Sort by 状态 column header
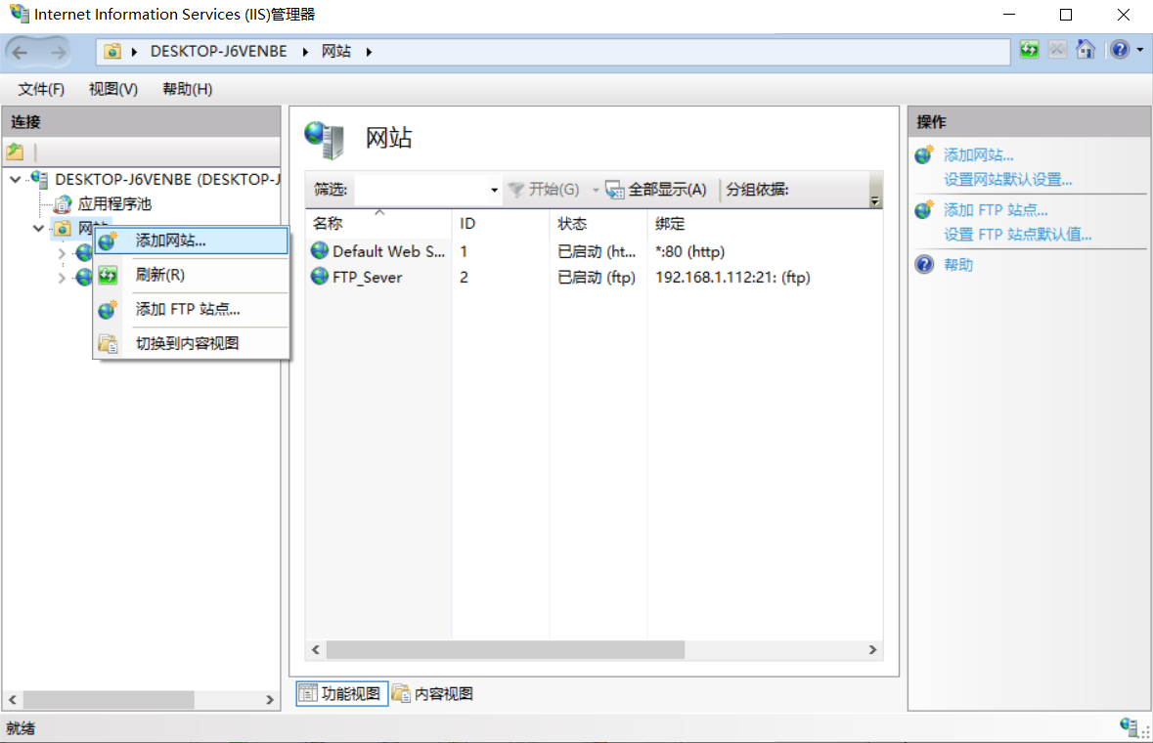The height and width of the screenshot is (743, 1153). pos(598,224)
